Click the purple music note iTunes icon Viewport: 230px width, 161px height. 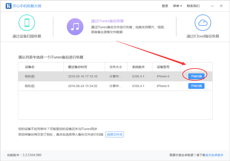pyautogui.click(x=76, y=26)
